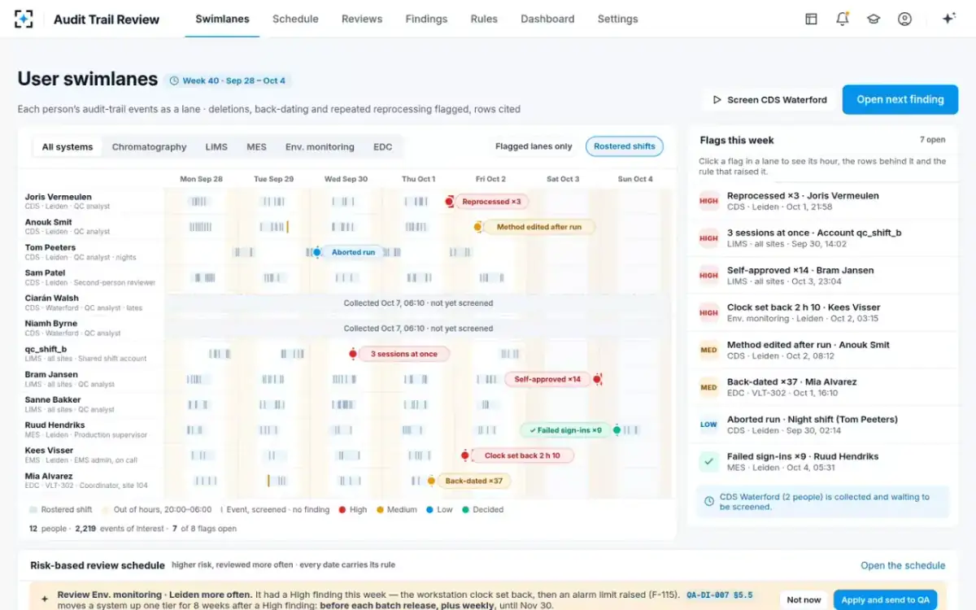Click clock icon in CDS Waterford notice
Screen dimensions: 976x610
[x=709, y=502]
